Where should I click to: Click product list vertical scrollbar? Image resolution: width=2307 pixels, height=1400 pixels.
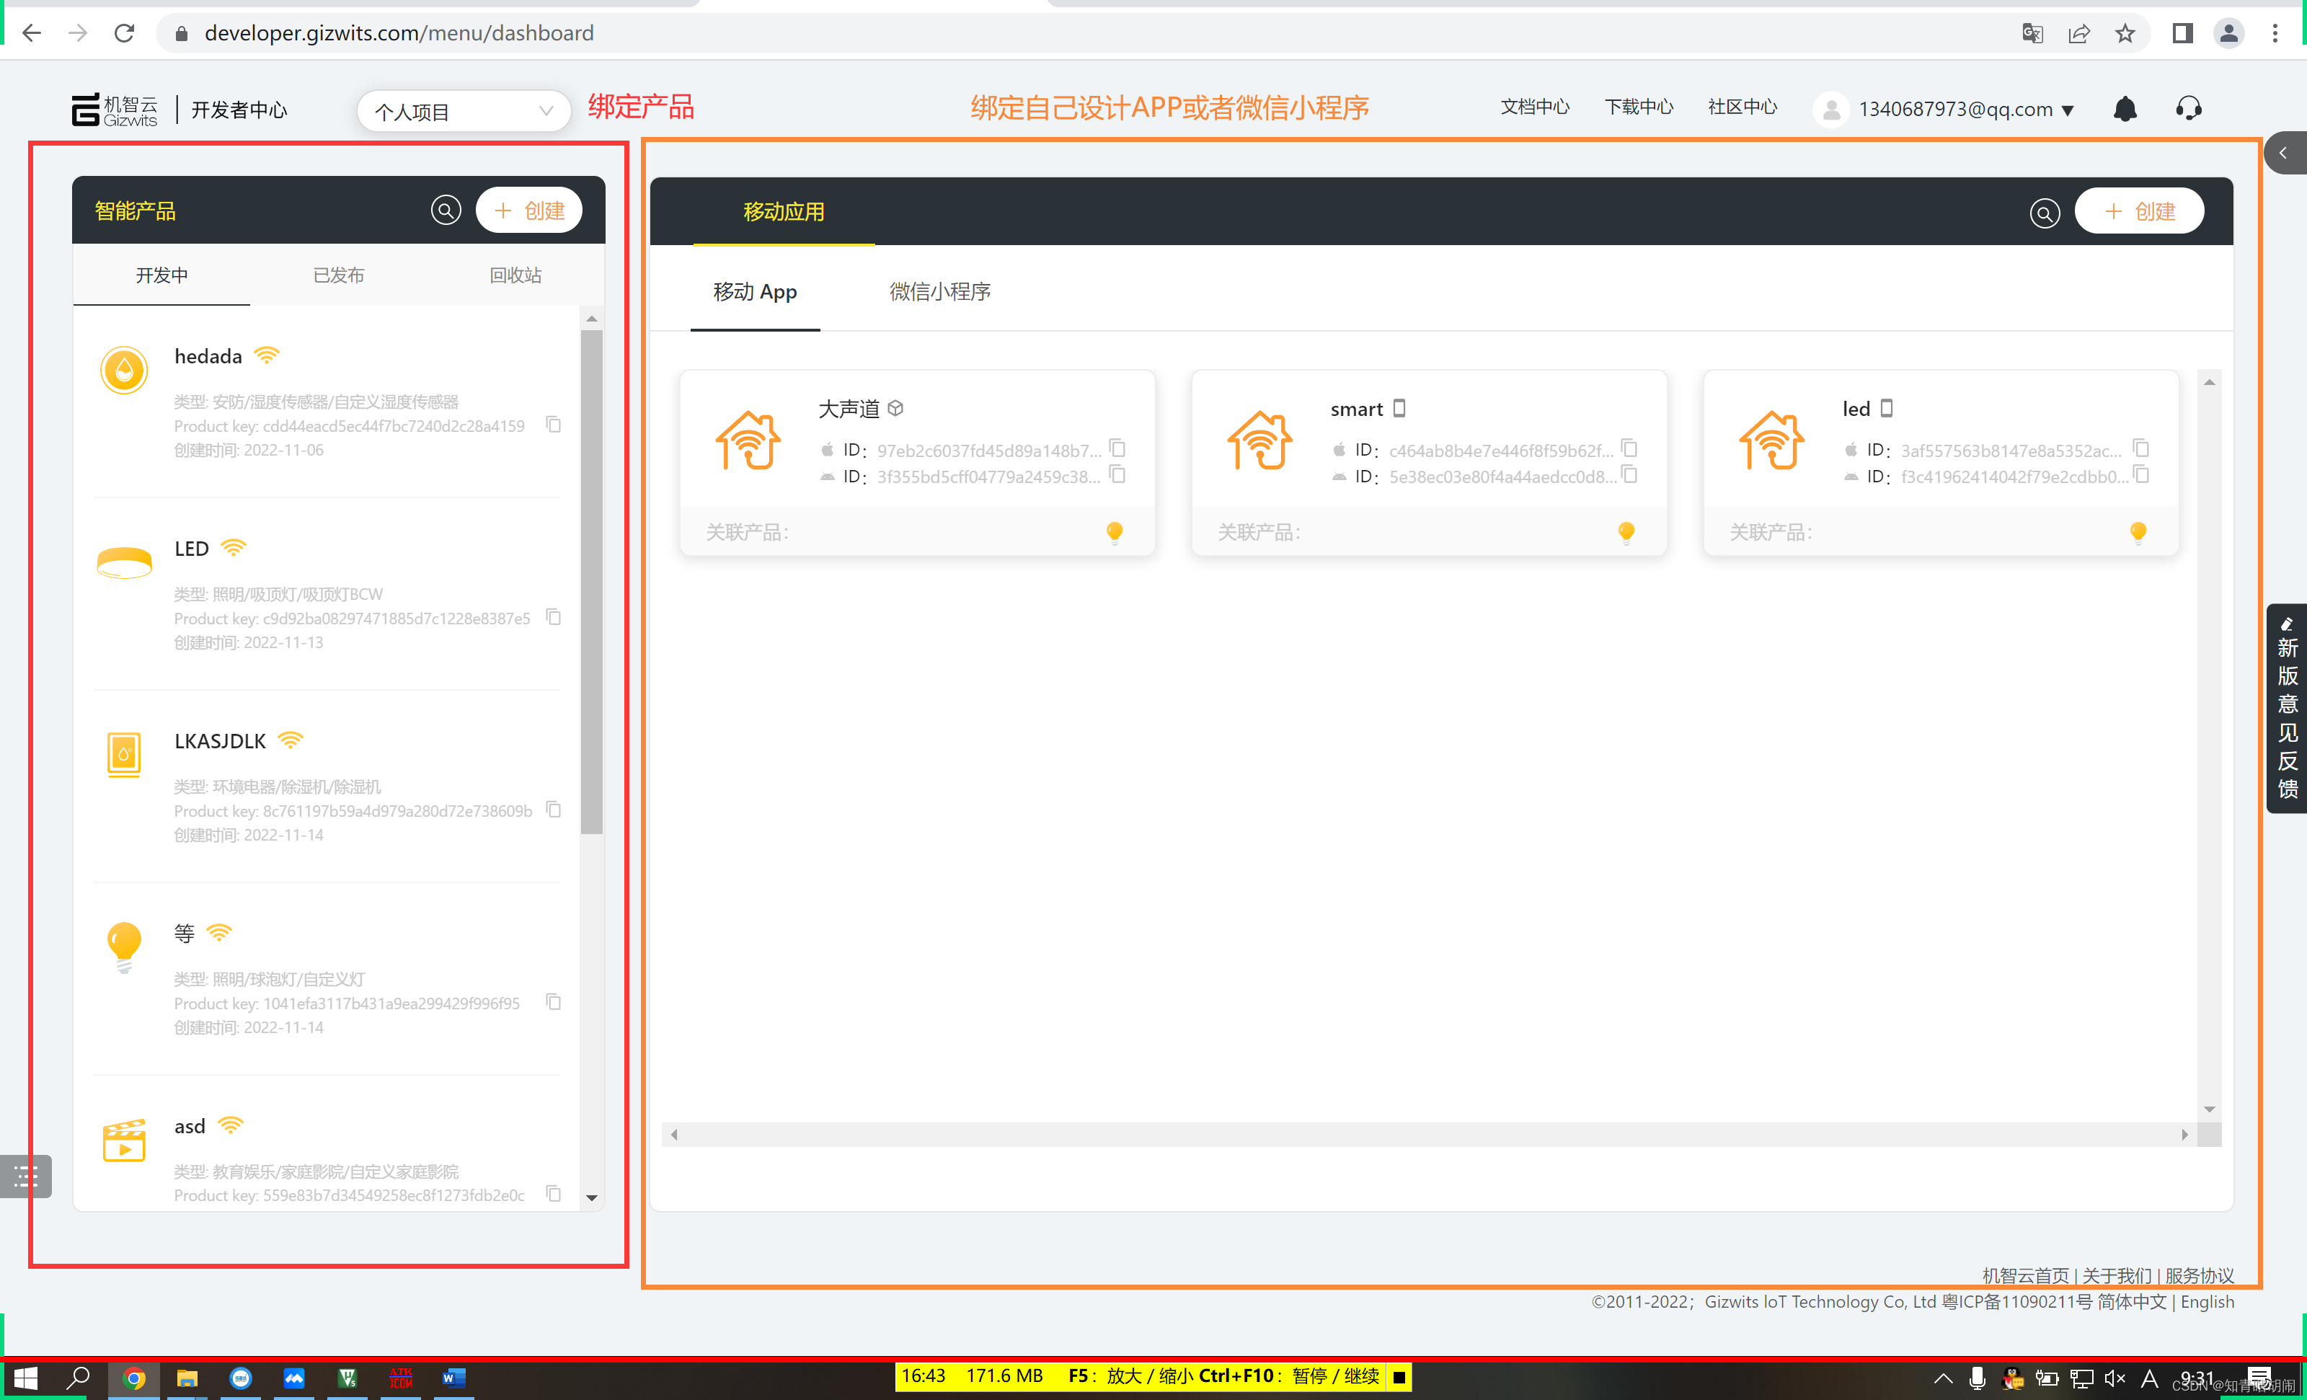[x=590, y=580]
